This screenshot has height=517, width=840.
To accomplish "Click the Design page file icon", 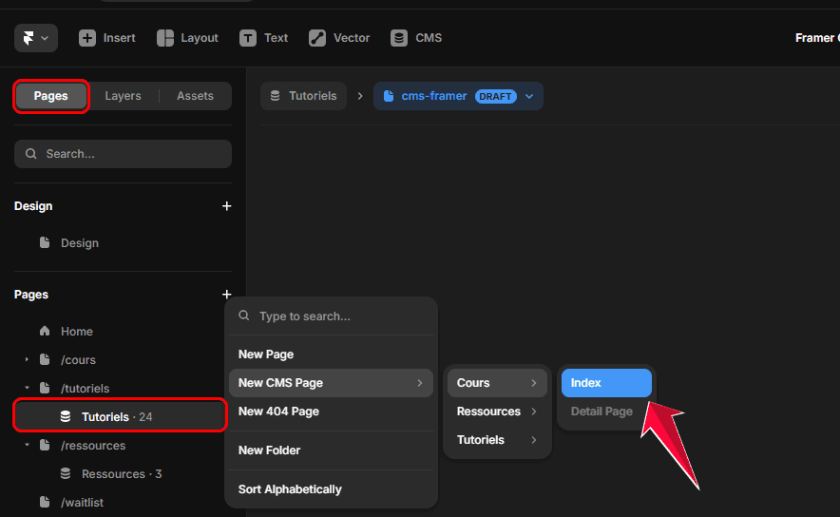I will pyautogui.click(x=45, y=242).
